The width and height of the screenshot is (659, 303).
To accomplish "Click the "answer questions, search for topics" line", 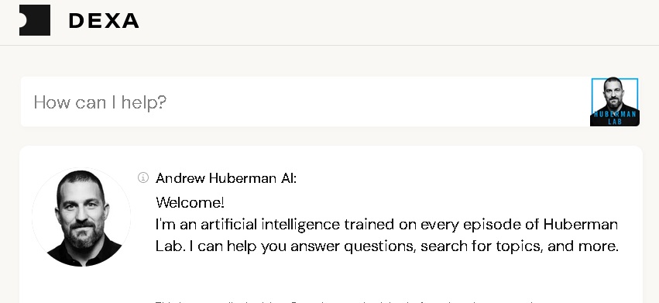I will pos(387,246).
